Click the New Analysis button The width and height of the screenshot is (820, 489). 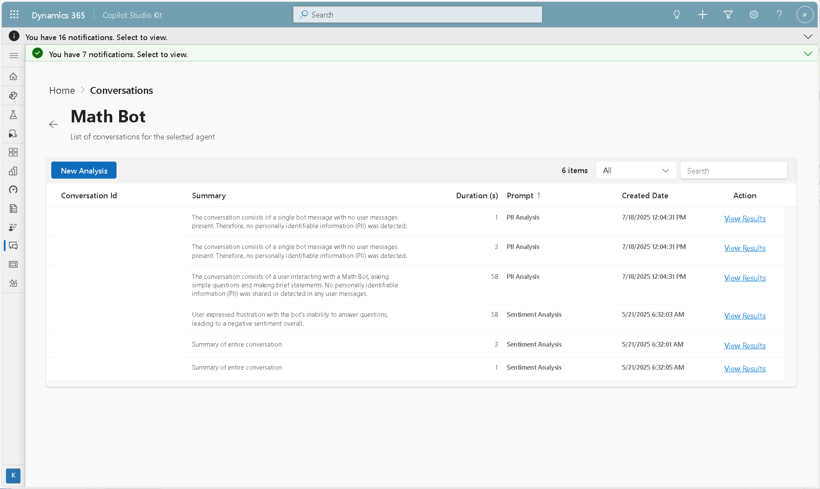click(84, 171)
